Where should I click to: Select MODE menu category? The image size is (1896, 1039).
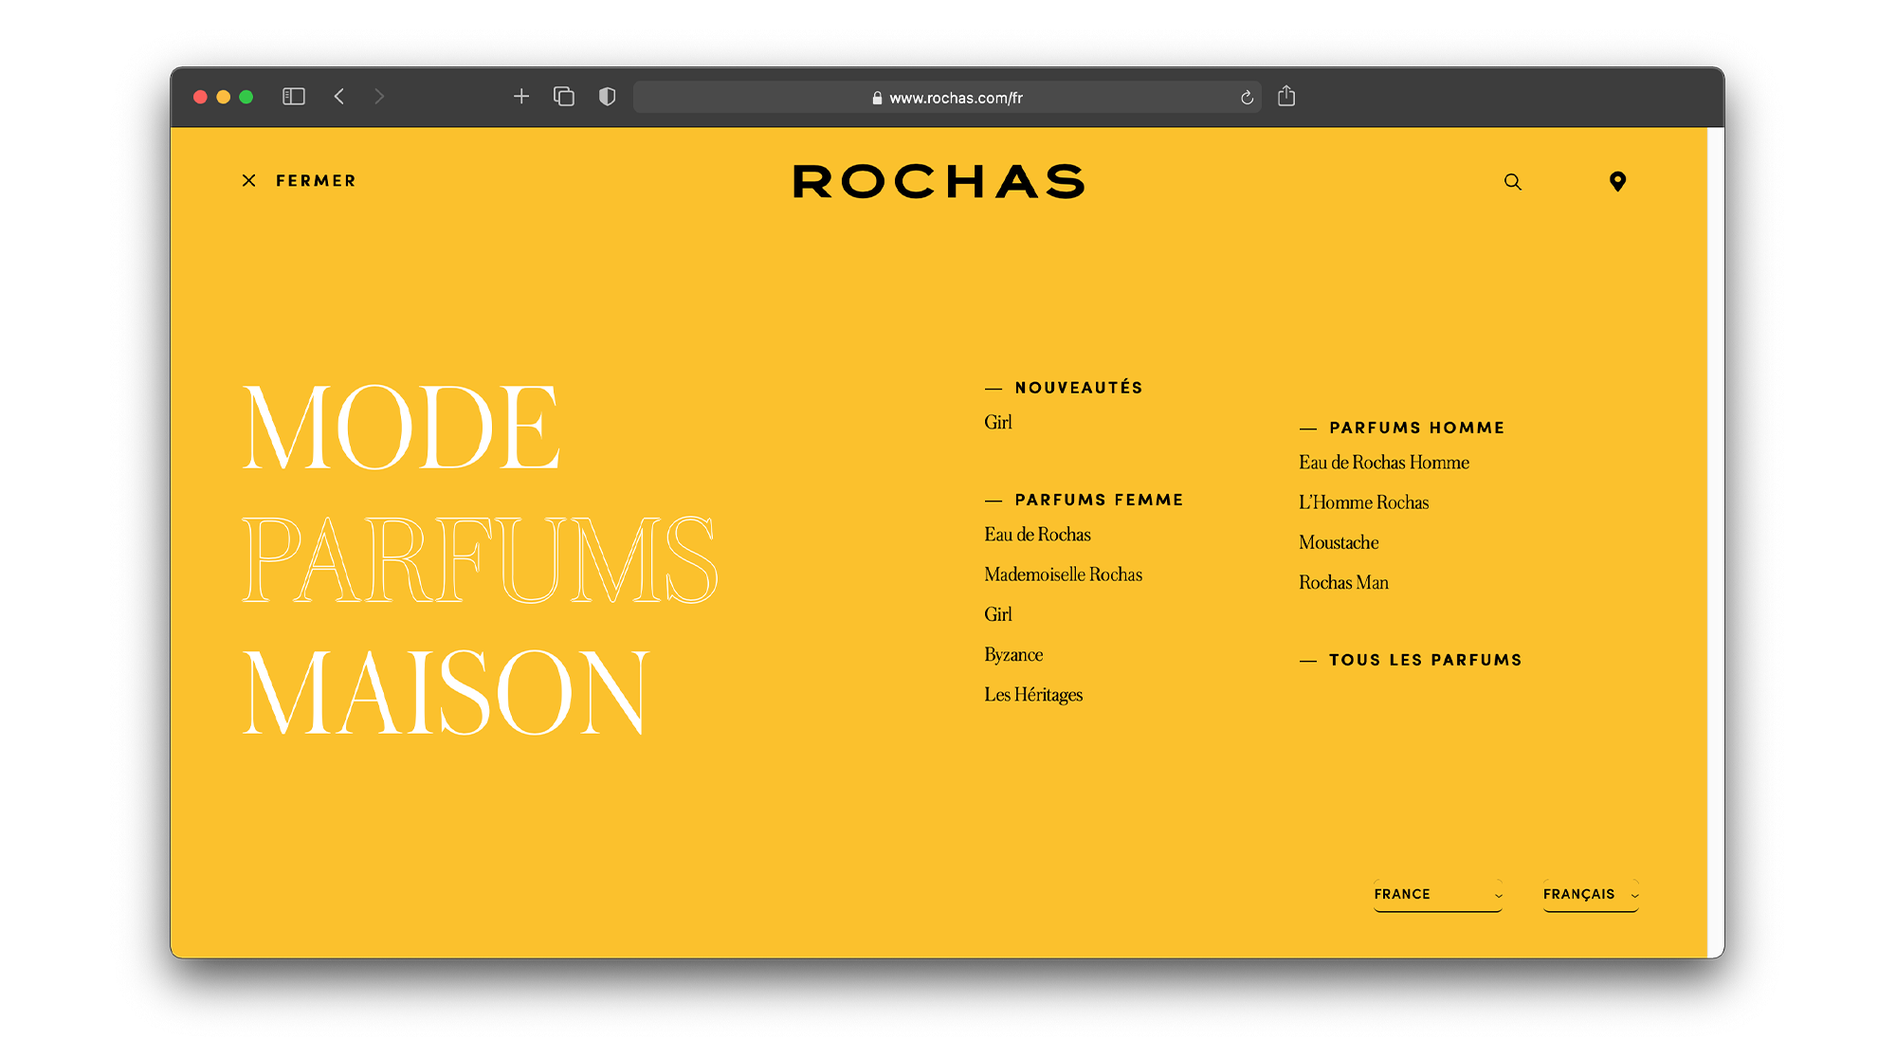click(401, 428)
